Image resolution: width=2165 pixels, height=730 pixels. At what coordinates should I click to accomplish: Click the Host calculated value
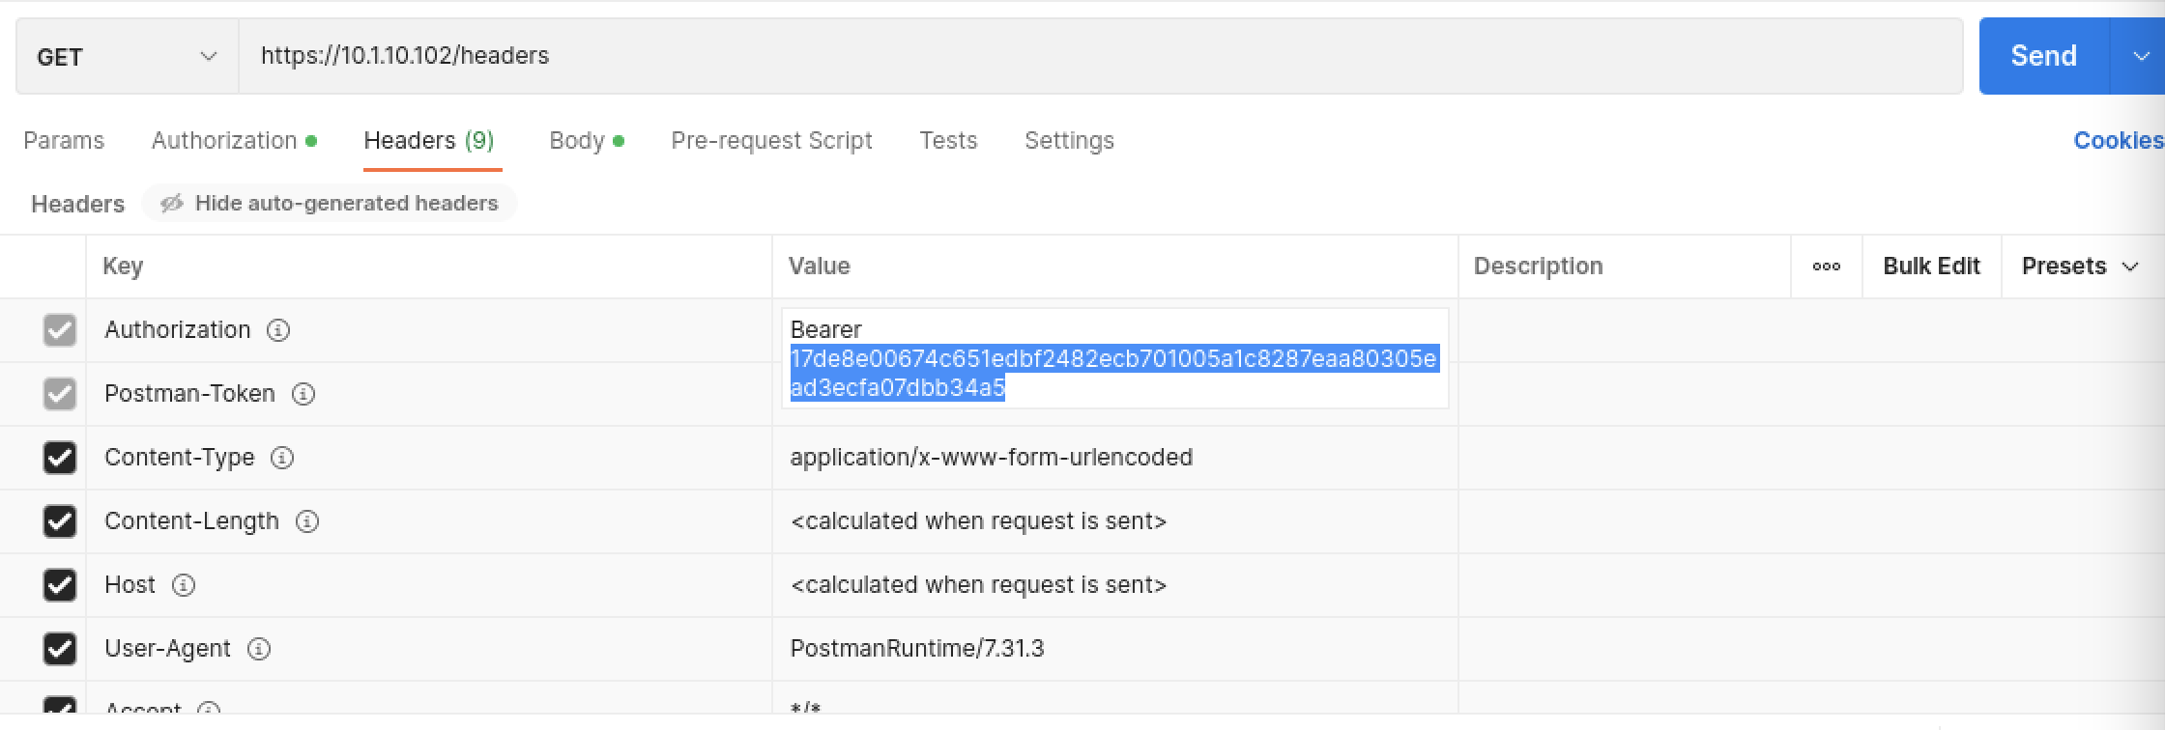click(x=978, y=585)
